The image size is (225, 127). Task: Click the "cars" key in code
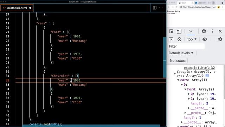pos(41,23)
